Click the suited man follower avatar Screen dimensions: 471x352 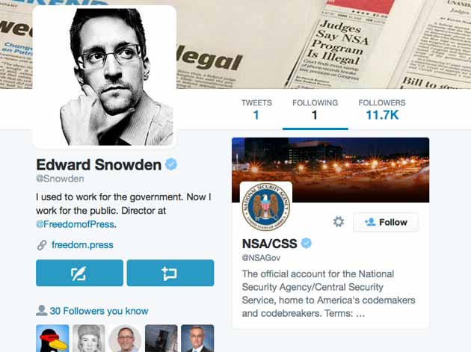point(197,339)
